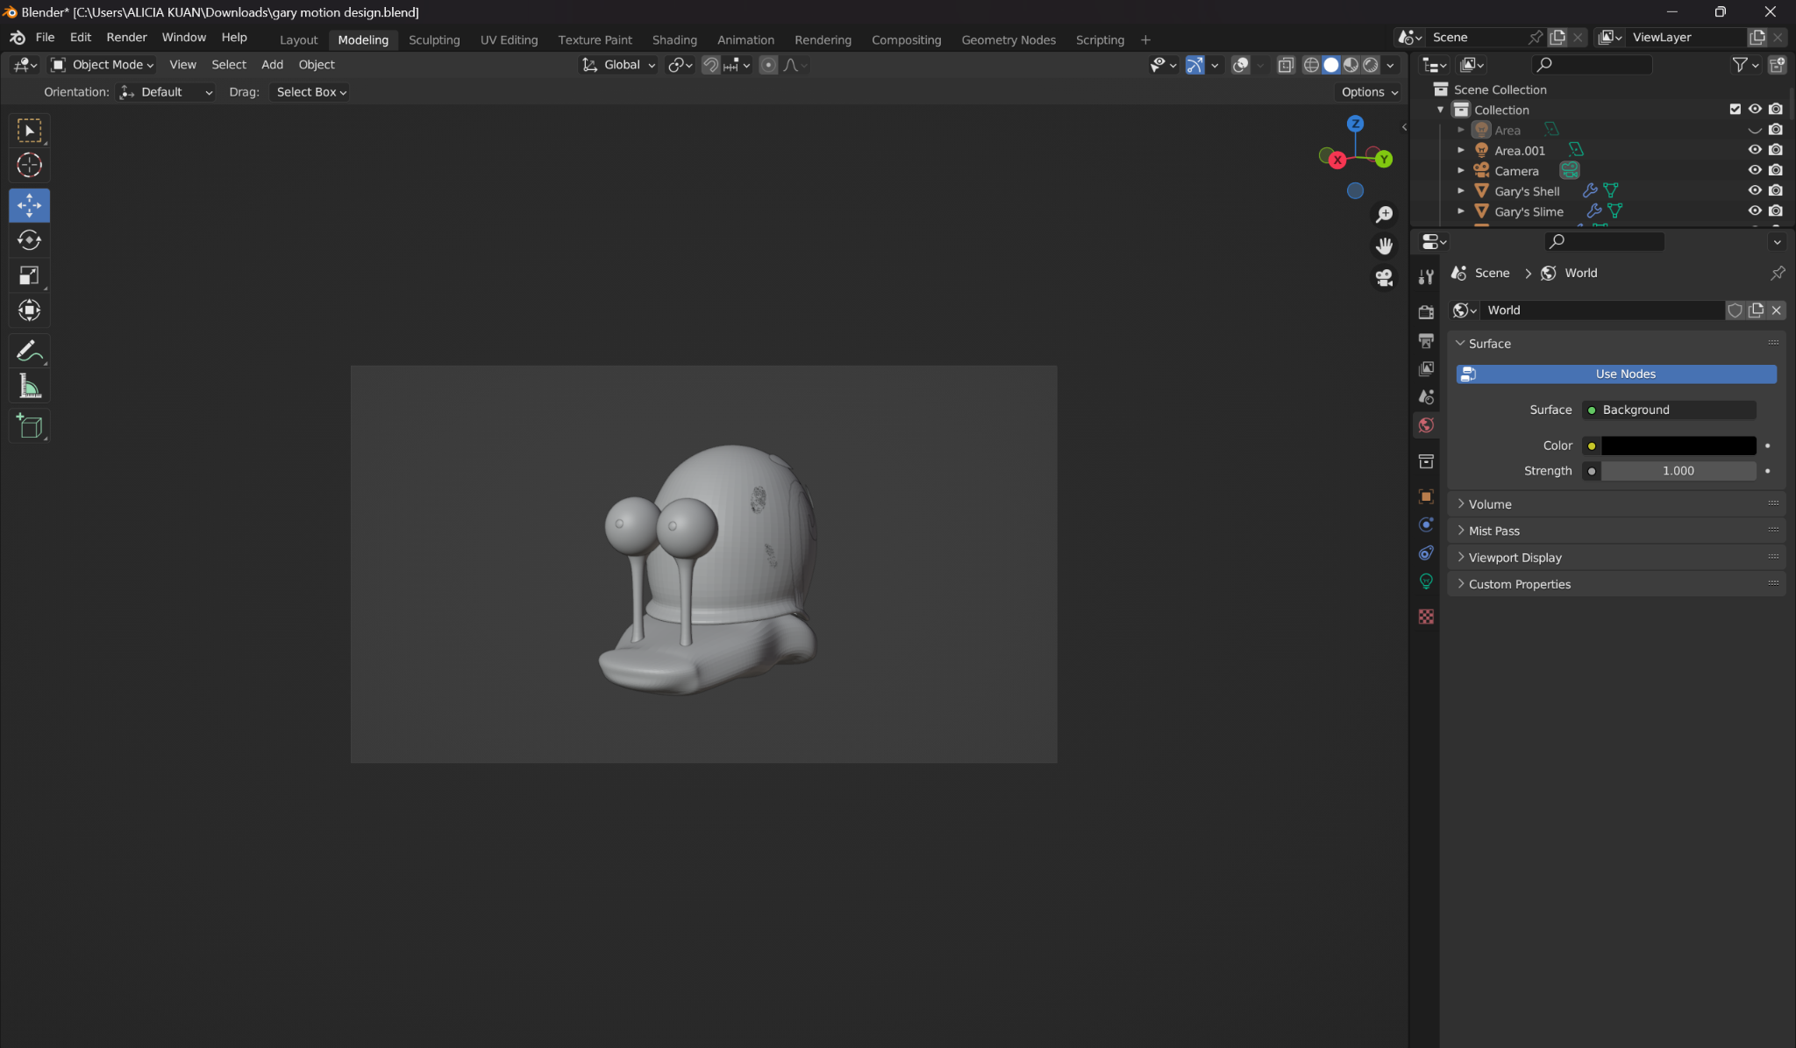1796x1048 pixels.
Task: Collapse the Surface panel
Action: point(1616,344)
